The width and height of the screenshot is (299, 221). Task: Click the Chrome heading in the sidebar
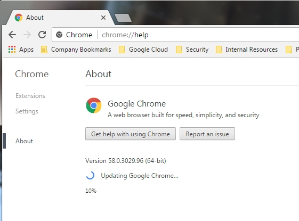(32, 74)
